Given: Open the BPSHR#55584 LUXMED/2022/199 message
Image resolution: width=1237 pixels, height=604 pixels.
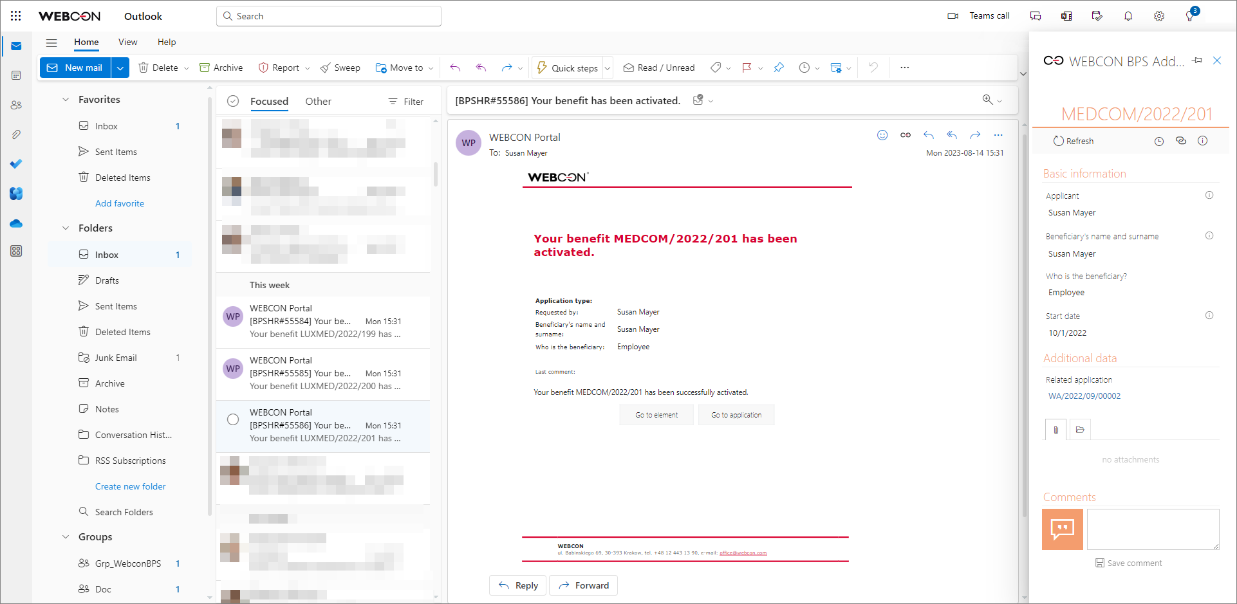Looking at the screenshot, I should [x=323, y=322].
